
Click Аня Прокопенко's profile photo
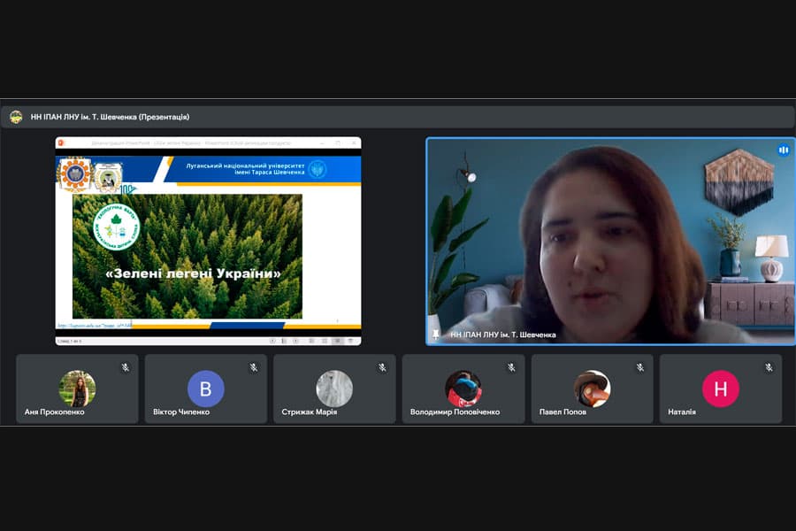pyautogui.click(x=77, y=389)
